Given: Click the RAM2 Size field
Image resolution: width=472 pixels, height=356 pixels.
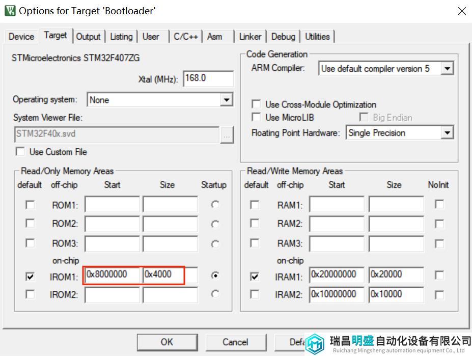Looking at the screenshot, I should (x=397, y=224).
